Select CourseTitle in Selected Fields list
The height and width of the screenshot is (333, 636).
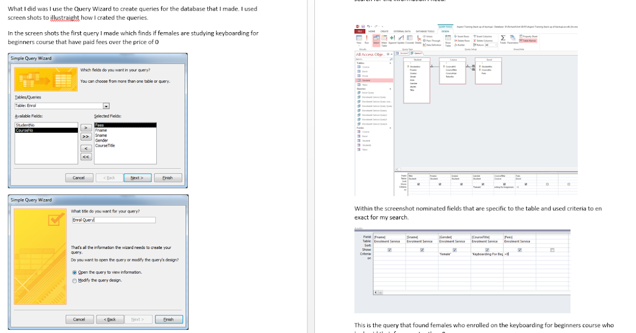[x=125, y=145]
